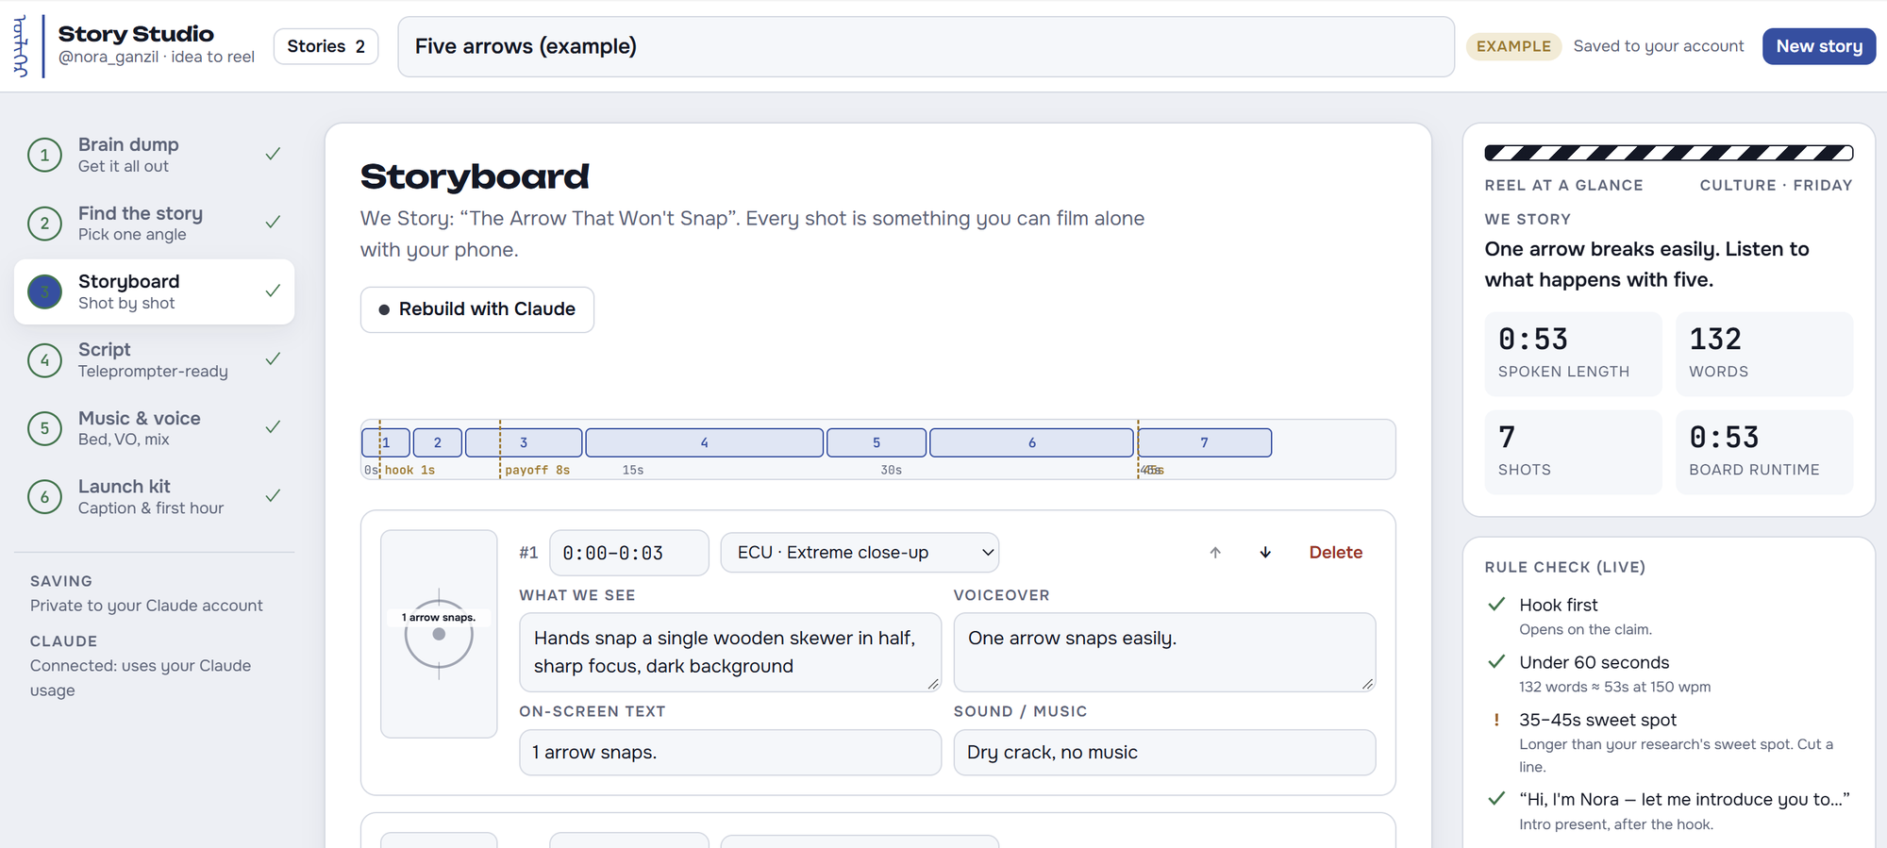Jump to the Launch kit step
The width and height of the screenshot is (1887, 848).
coord(154,497)
